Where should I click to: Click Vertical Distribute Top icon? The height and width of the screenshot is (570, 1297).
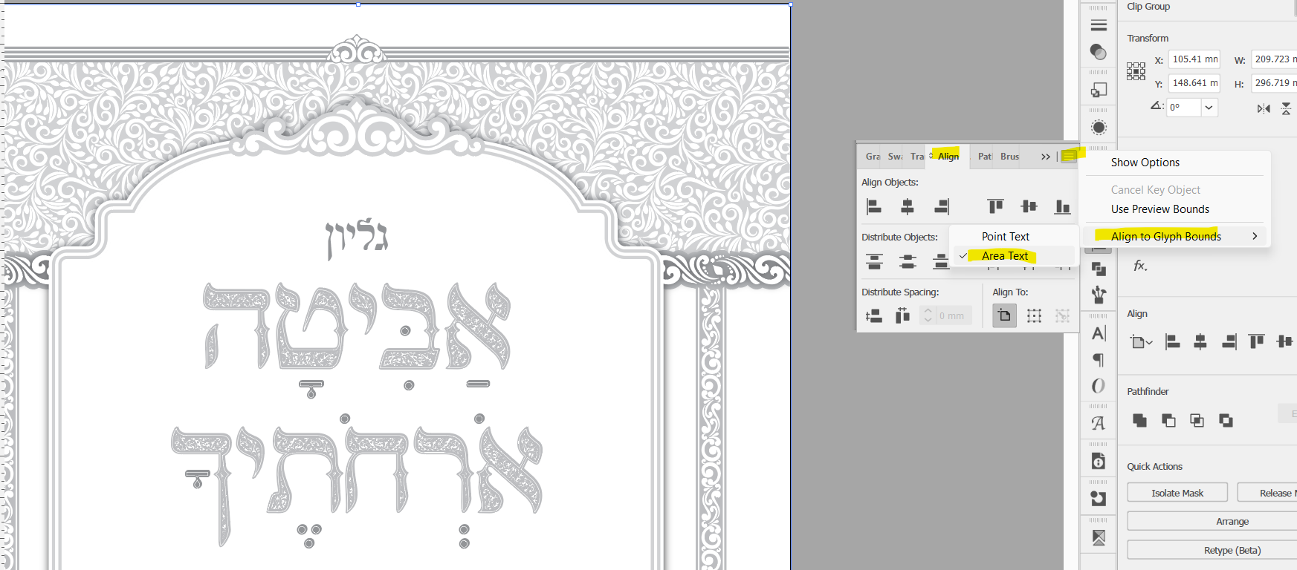point(874,261)
